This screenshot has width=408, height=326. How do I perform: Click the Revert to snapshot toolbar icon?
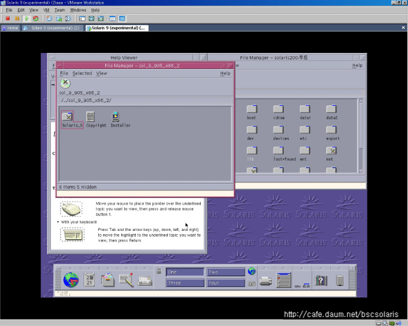coord(59,19)
